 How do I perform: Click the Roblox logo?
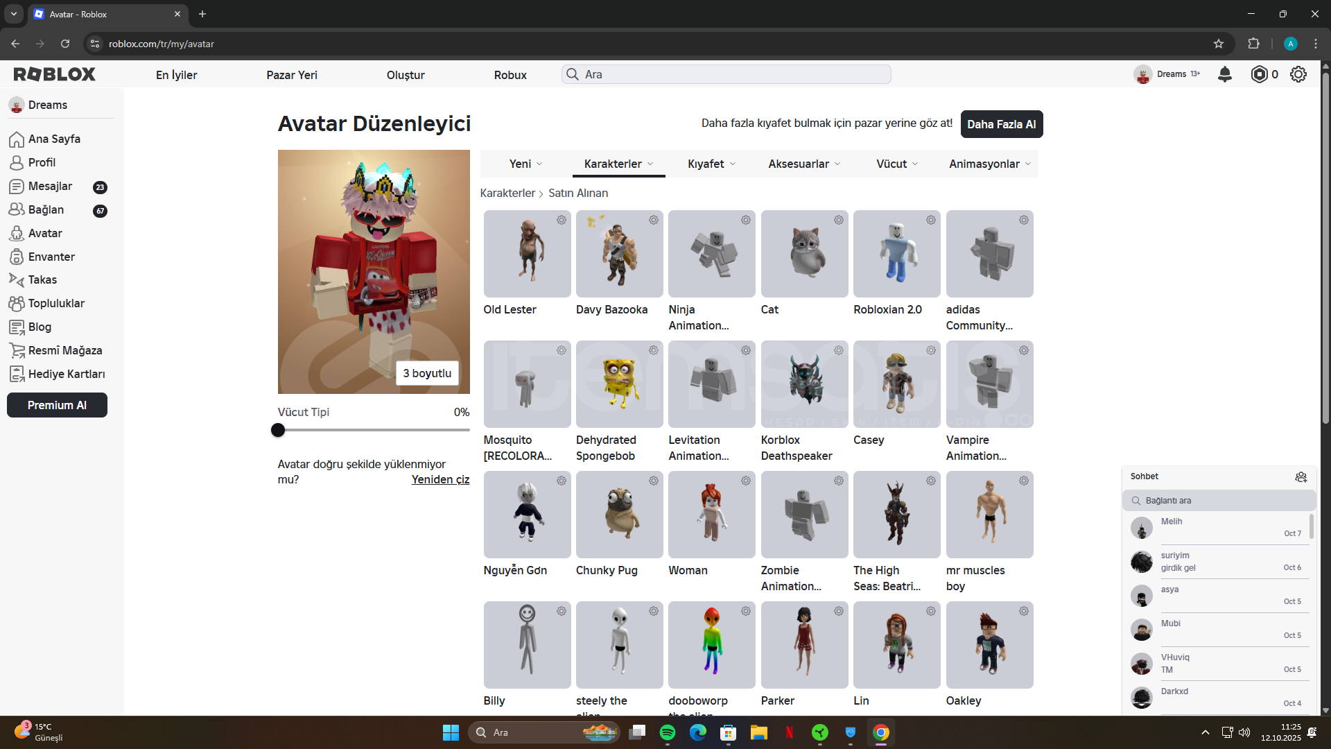pyautogui.click(x=55, y=74)
